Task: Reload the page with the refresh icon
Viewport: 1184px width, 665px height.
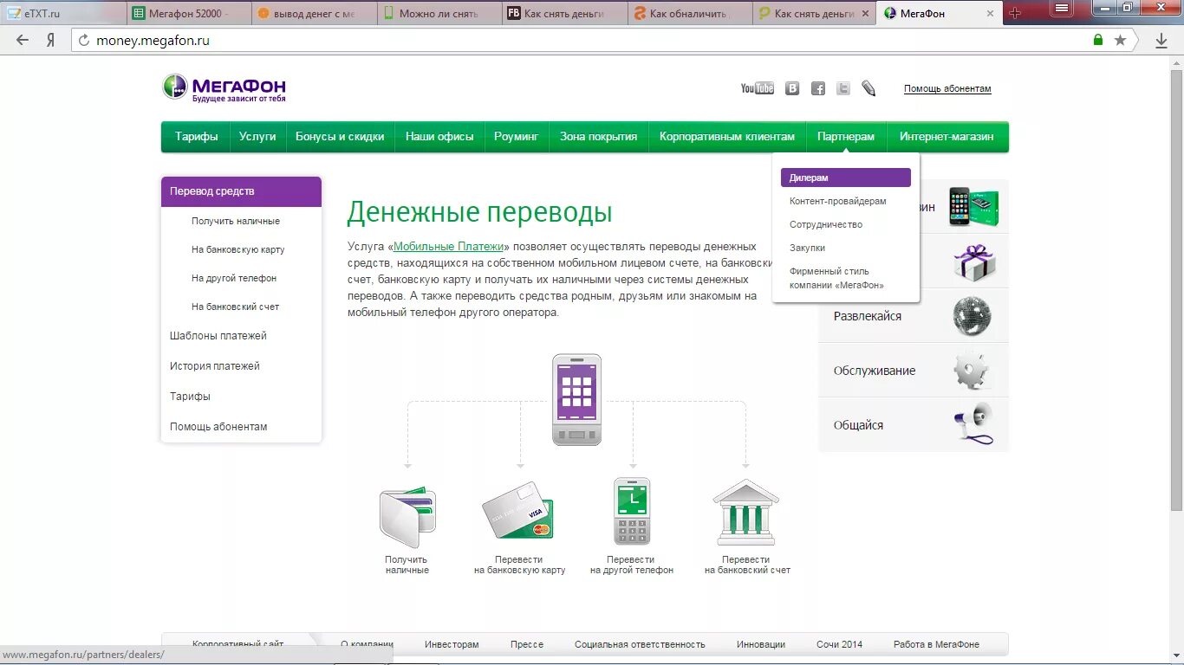Action: (84, 40)
